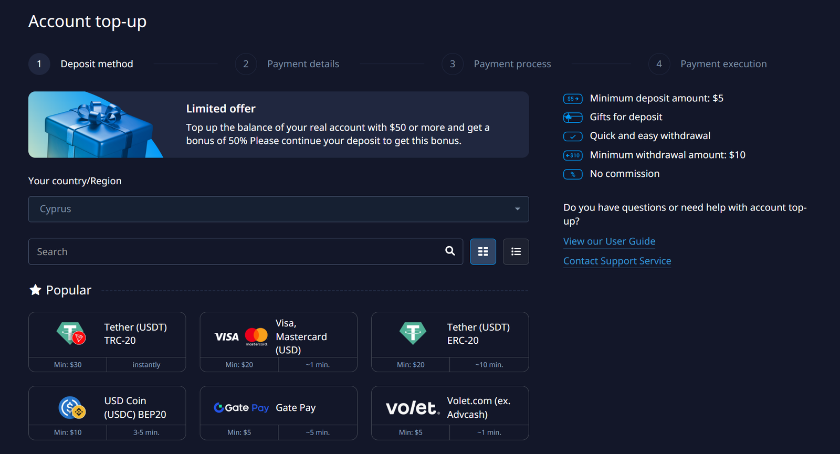The width and height of the screenshot is (840, 454).
Task: Click the search magnifier icon
Action: (450, 251)
